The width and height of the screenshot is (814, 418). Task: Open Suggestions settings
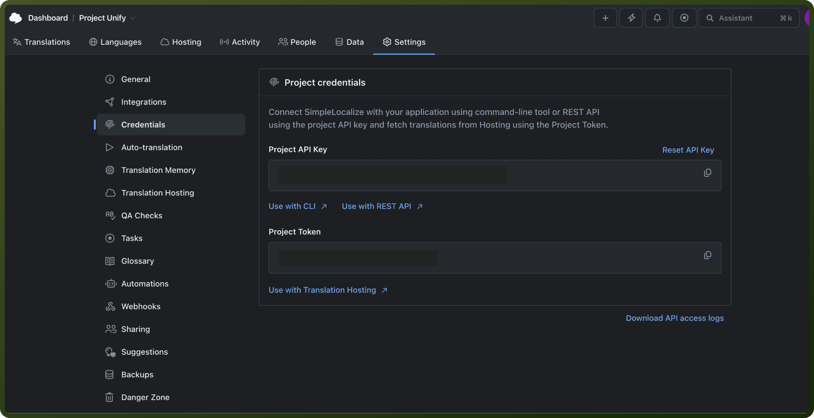(171, 352)
